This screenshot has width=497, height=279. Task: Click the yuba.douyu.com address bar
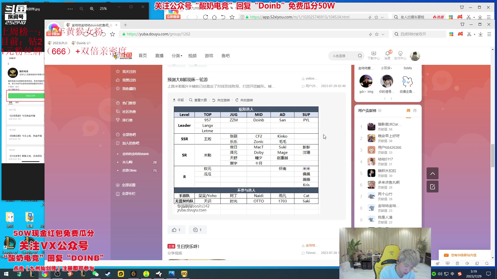(x=243, y=34)
